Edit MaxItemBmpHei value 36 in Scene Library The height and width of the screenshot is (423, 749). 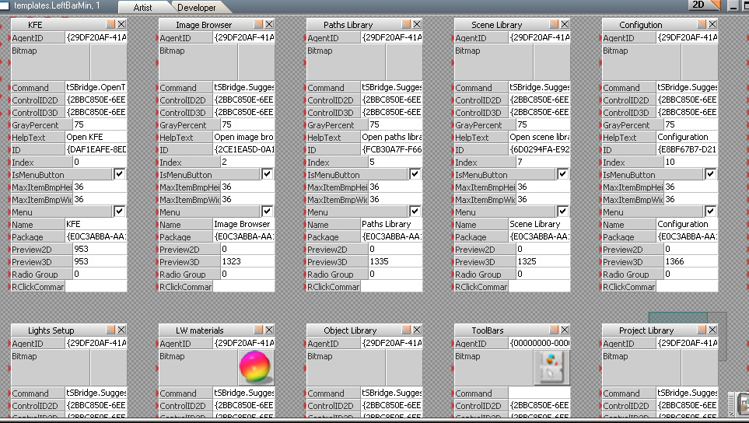[543, 187]
